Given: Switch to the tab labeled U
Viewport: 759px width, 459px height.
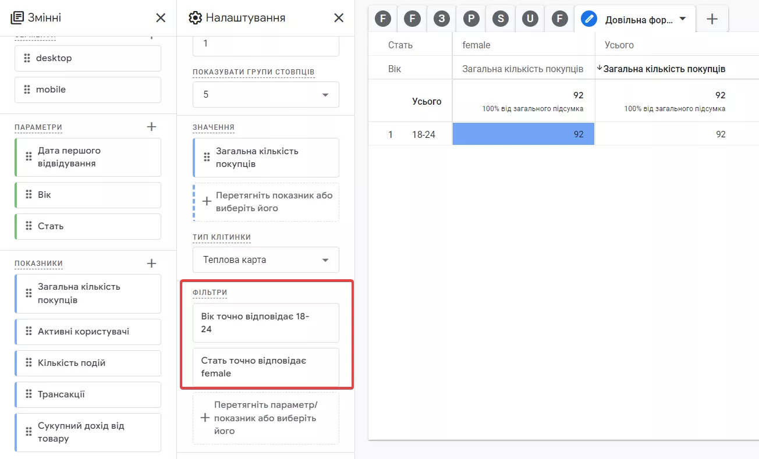Looking at the screenshot, I should coord(530,19).
